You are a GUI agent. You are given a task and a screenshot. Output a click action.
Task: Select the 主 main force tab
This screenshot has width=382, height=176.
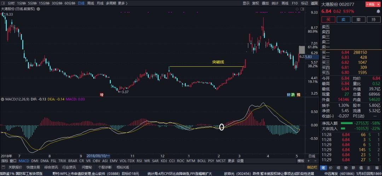[x=369, y=168]
